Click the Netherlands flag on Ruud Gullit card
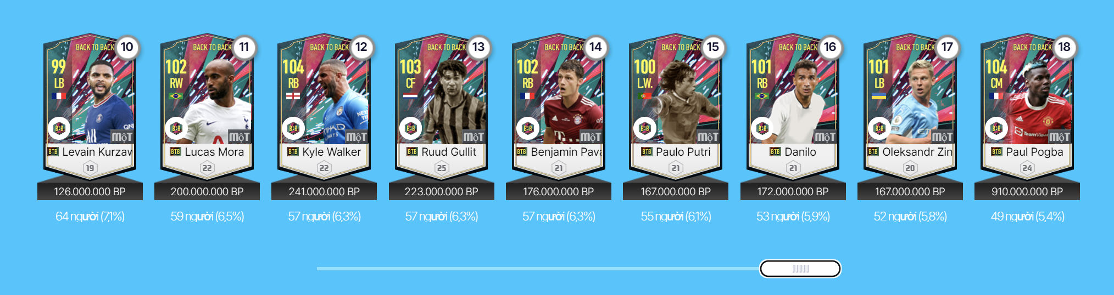 coord(410,96)
